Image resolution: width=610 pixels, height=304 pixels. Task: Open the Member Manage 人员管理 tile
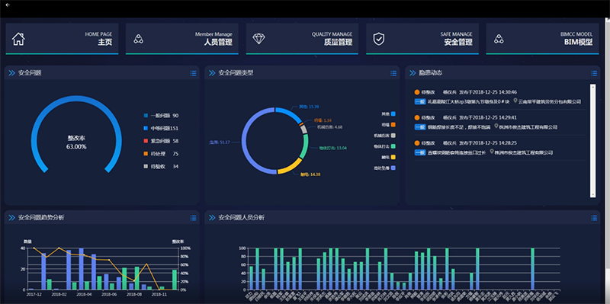click(x=182, y=39)
